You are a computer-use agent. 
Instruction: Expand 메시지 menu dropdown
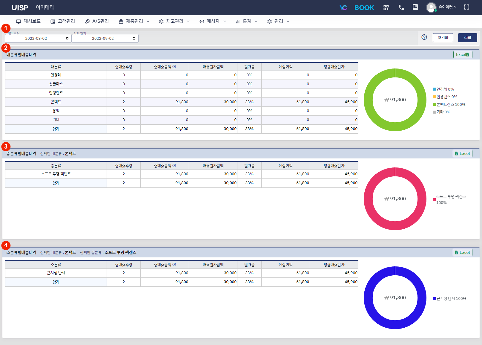click(213, 22)
